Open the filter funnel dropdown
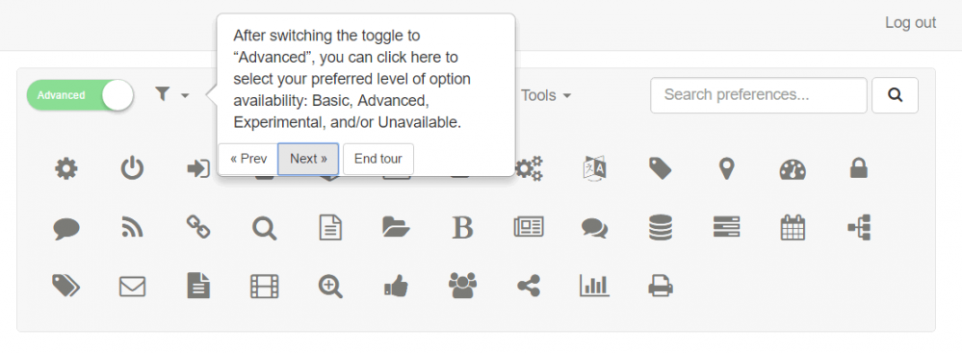The width and height of the screenshot is (962, 353). 171,94
